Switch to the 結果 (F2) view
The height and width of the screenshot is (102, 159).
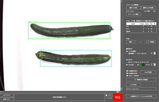pyautogui.click(x=7, y=99)
